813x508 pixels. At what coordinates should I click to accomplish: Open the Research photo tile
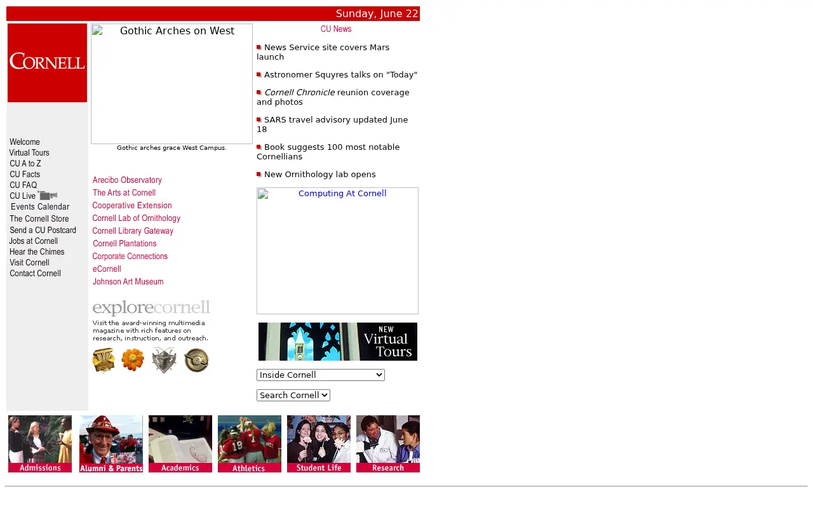coord(388,444)
